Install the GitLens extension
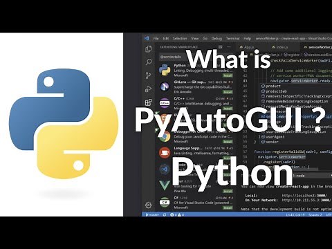 [228, 92]
